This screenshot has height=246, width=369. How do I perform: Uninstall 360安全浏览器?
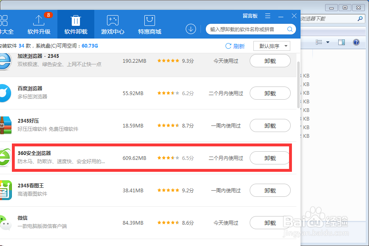pyautogui.click(x=269, y=158)
